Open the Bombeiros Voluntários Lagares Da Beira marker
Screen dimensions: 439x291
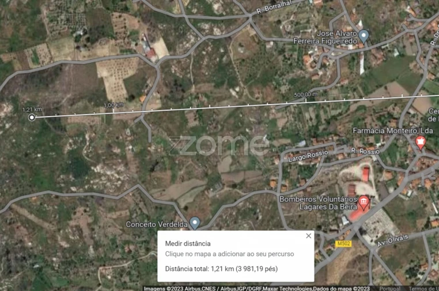pyautogui.click(x=364, y=202)
